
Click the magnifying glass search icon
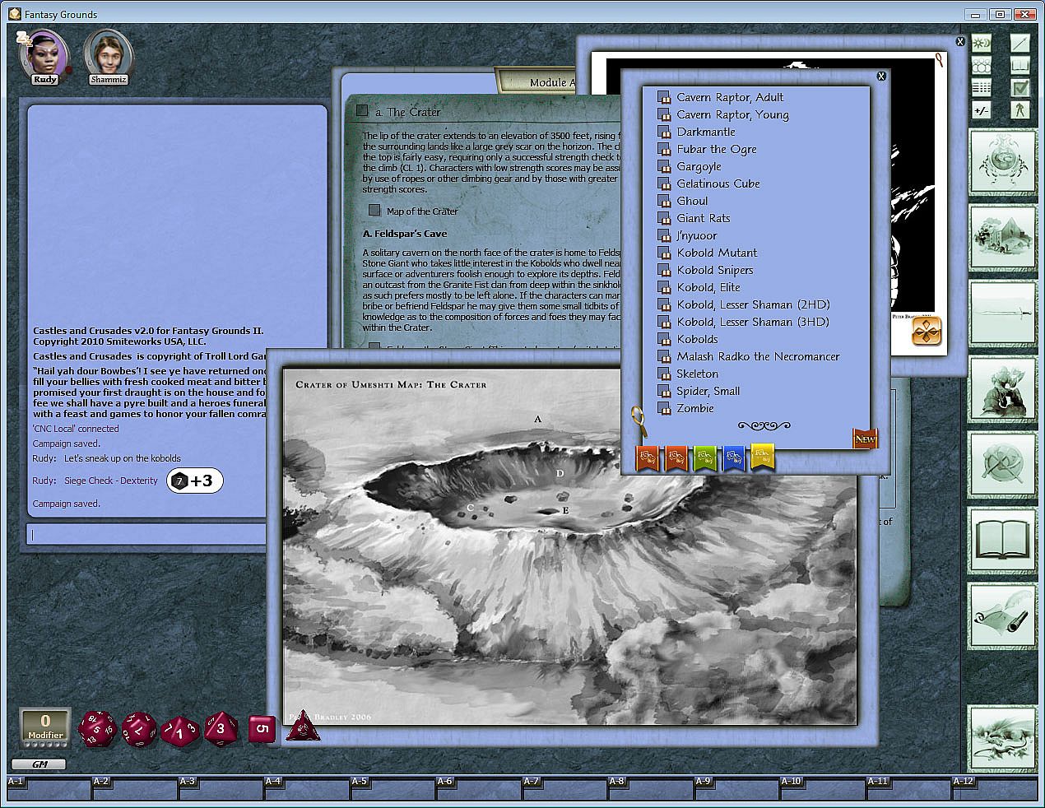[x=639, y=422]
